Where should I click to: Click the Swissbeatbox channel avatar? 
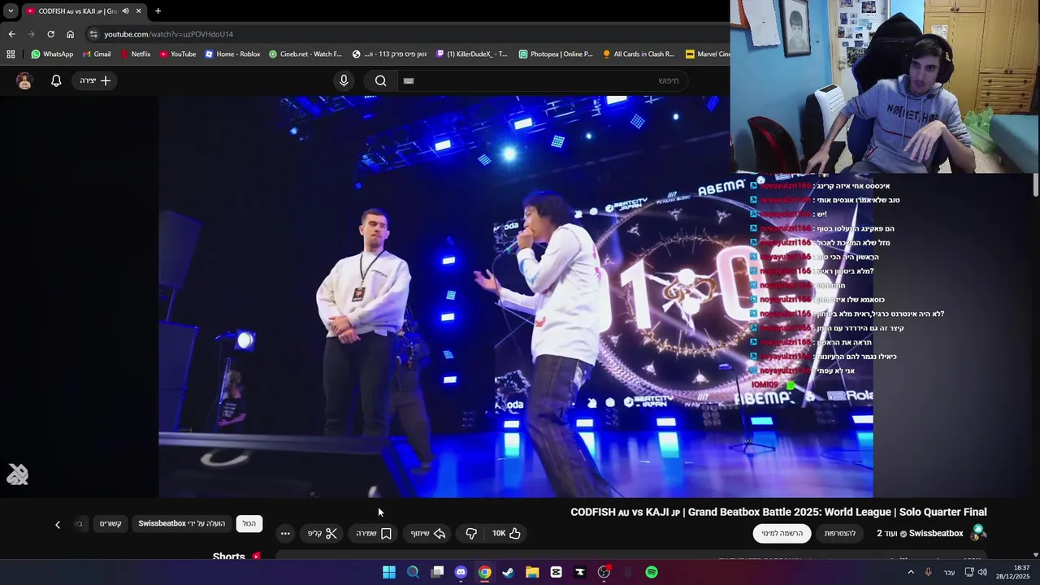(978, 533)
